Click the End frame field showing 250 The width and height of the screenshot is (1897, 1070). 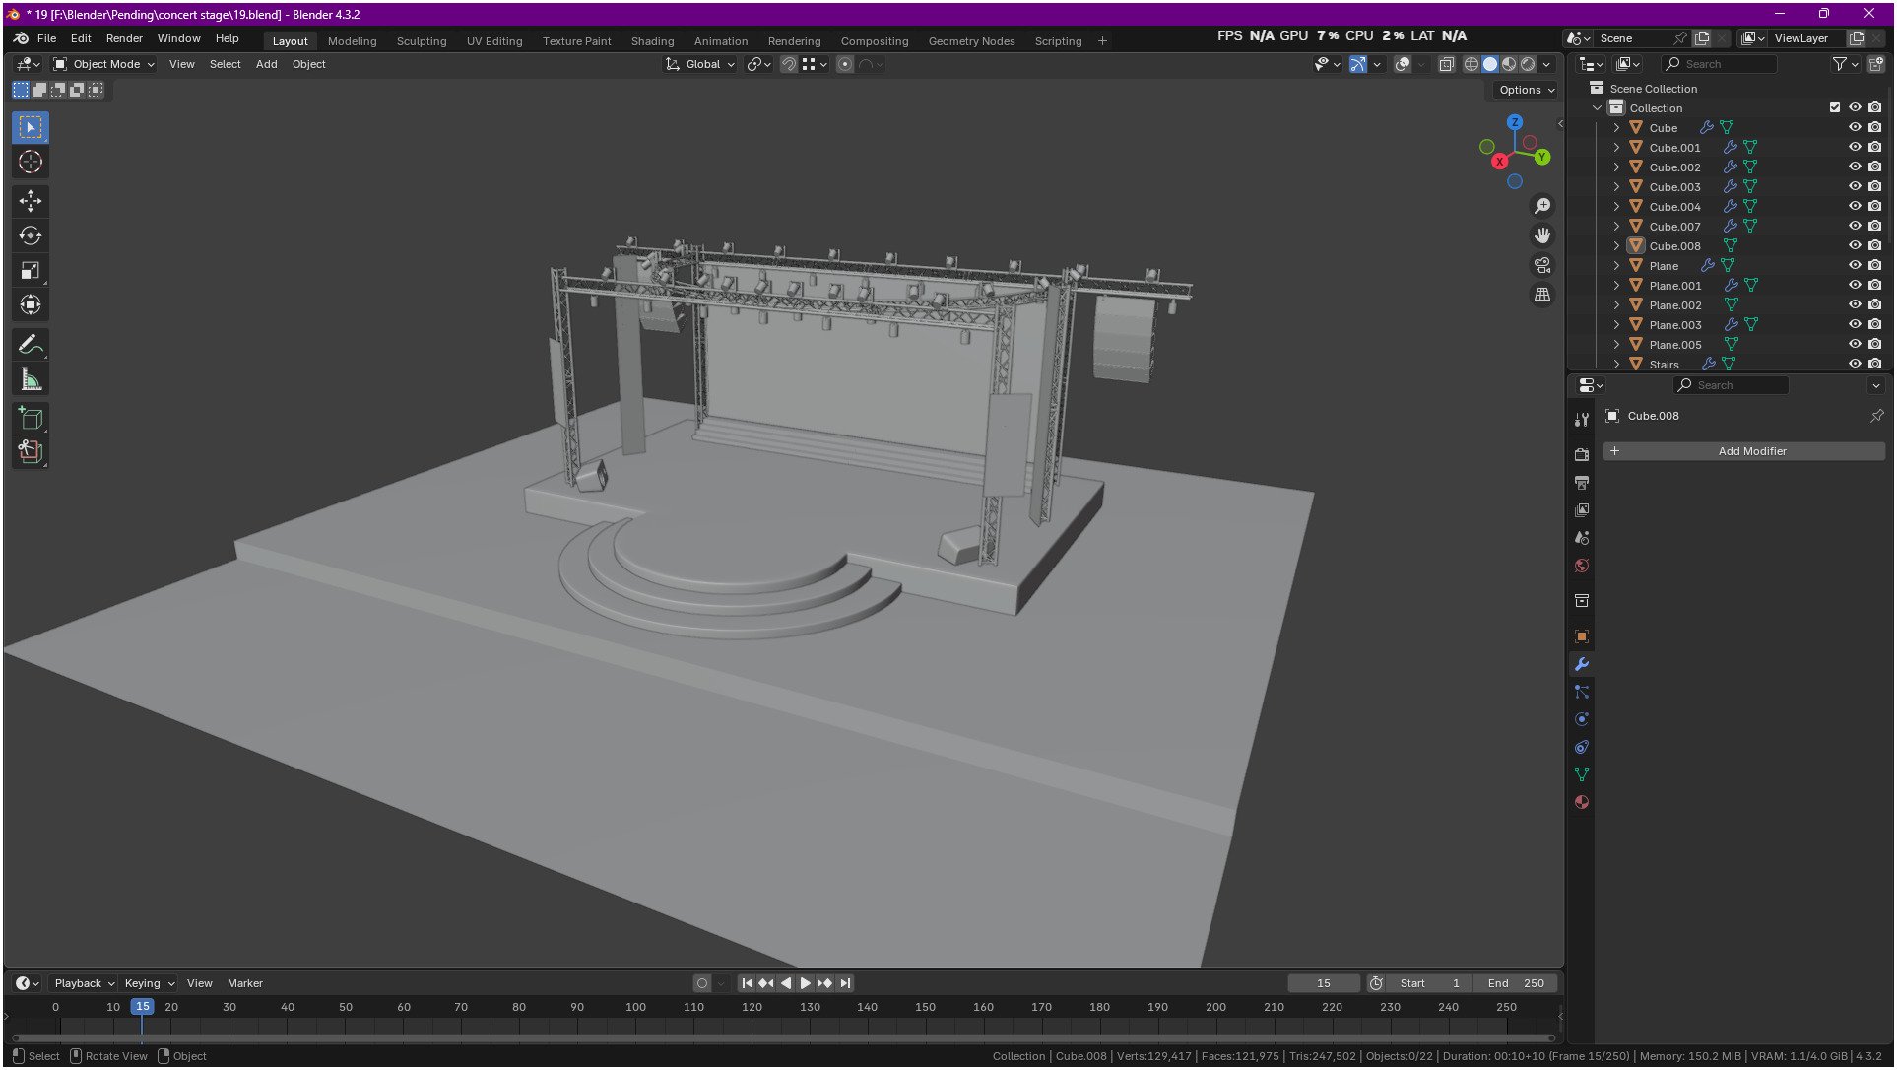[1516, 983]
